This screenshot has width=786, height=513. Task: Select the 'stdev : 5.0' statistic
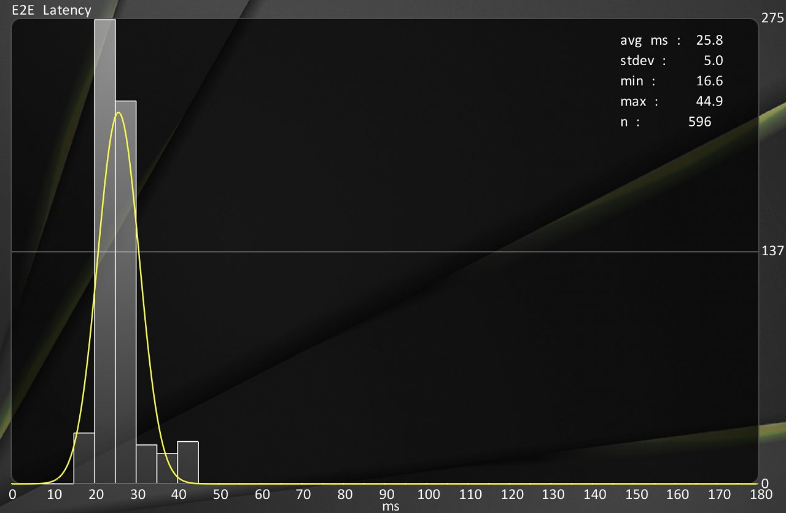point(672,61)
